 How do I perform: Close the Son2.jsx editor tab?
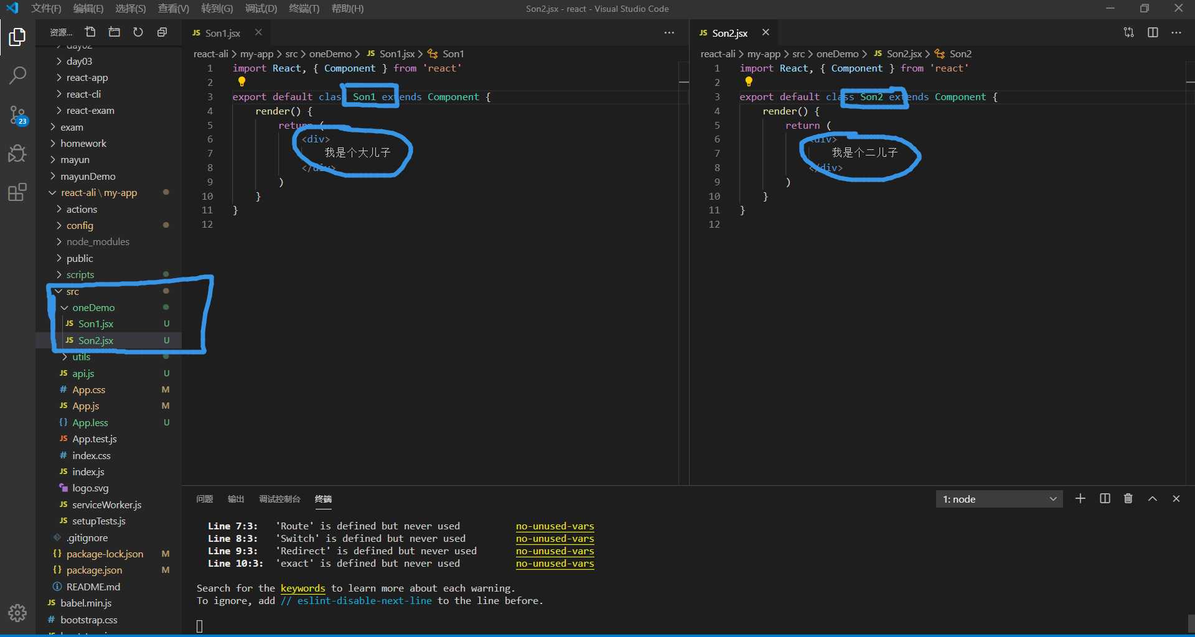pyautogui.click(x=766, y=32)
